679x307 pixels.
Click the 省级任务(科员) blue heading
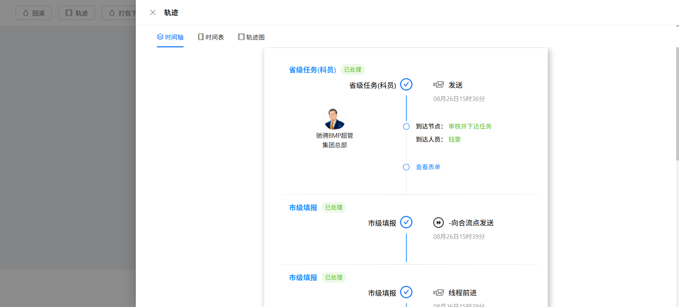click(313, 70)
